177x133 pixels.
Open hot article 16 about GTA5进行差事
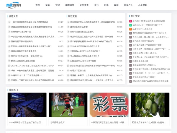[150, 81]
